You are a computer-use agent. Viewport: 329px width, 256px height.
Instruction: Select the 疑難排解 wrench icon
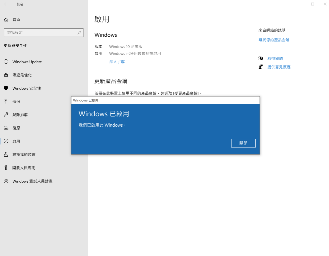tap(6, 115)
